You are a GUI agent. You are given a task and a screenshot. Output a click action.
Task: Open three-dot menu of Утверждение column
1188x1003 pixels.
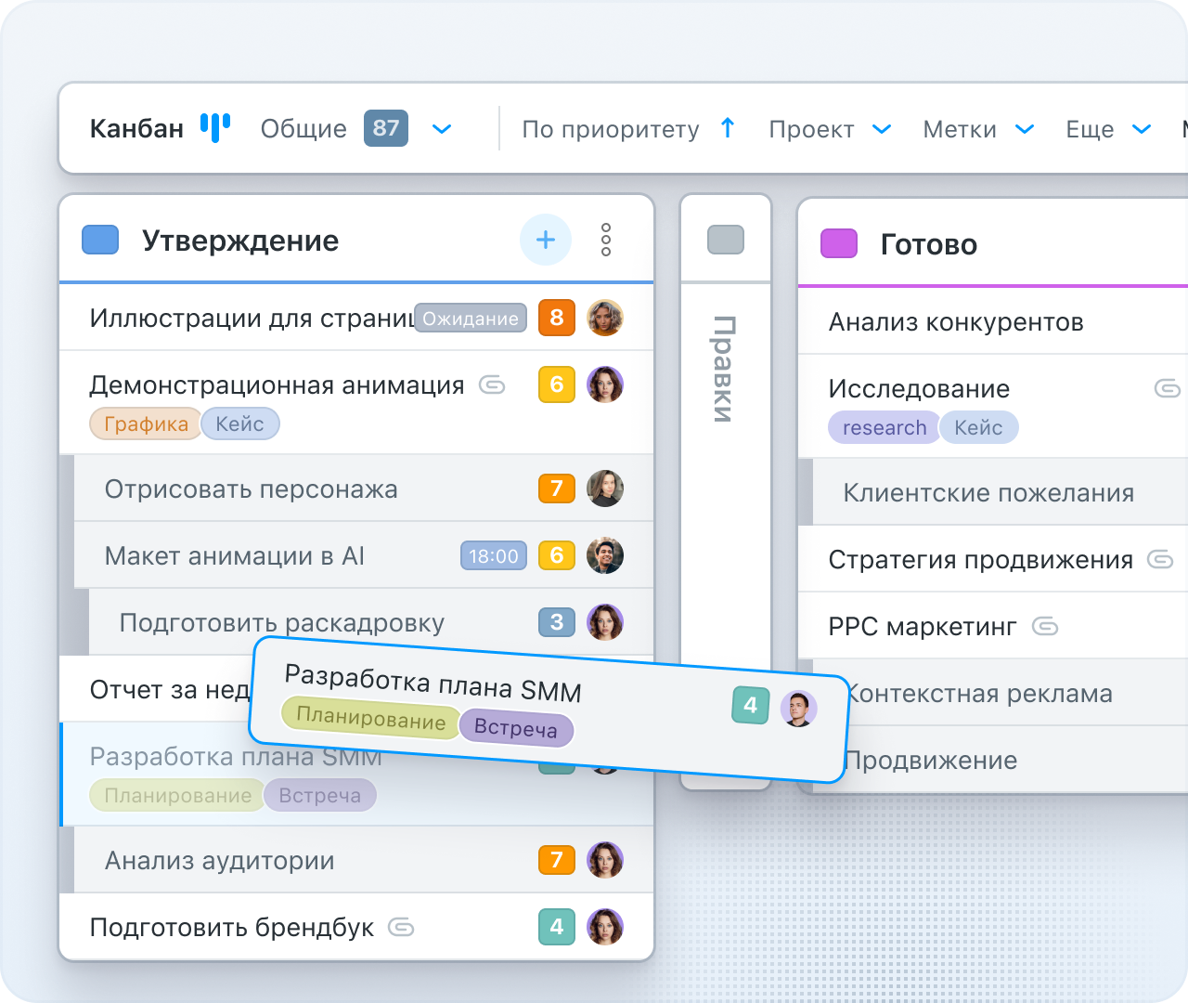click(x=606, y=240)
